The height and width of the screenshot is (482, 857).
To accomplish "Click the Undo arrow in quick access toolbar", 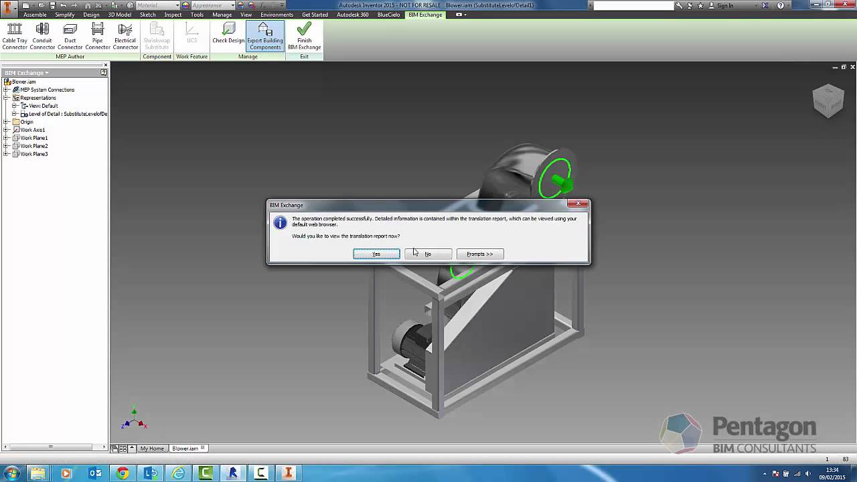I will click(63, 5).
